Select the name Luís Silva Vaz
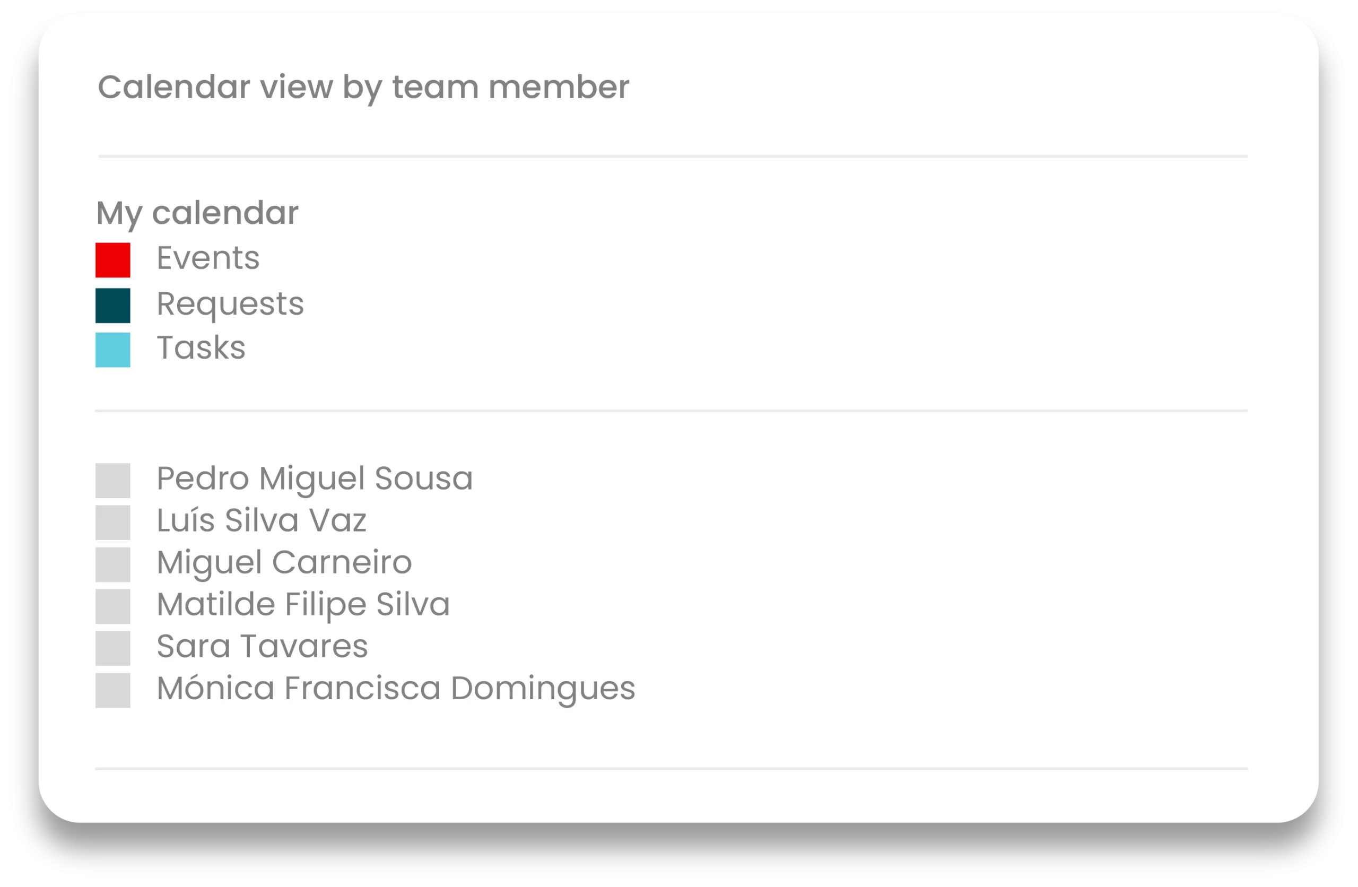This screenshot has height=887, width=1358. click(x=262, y=520)
